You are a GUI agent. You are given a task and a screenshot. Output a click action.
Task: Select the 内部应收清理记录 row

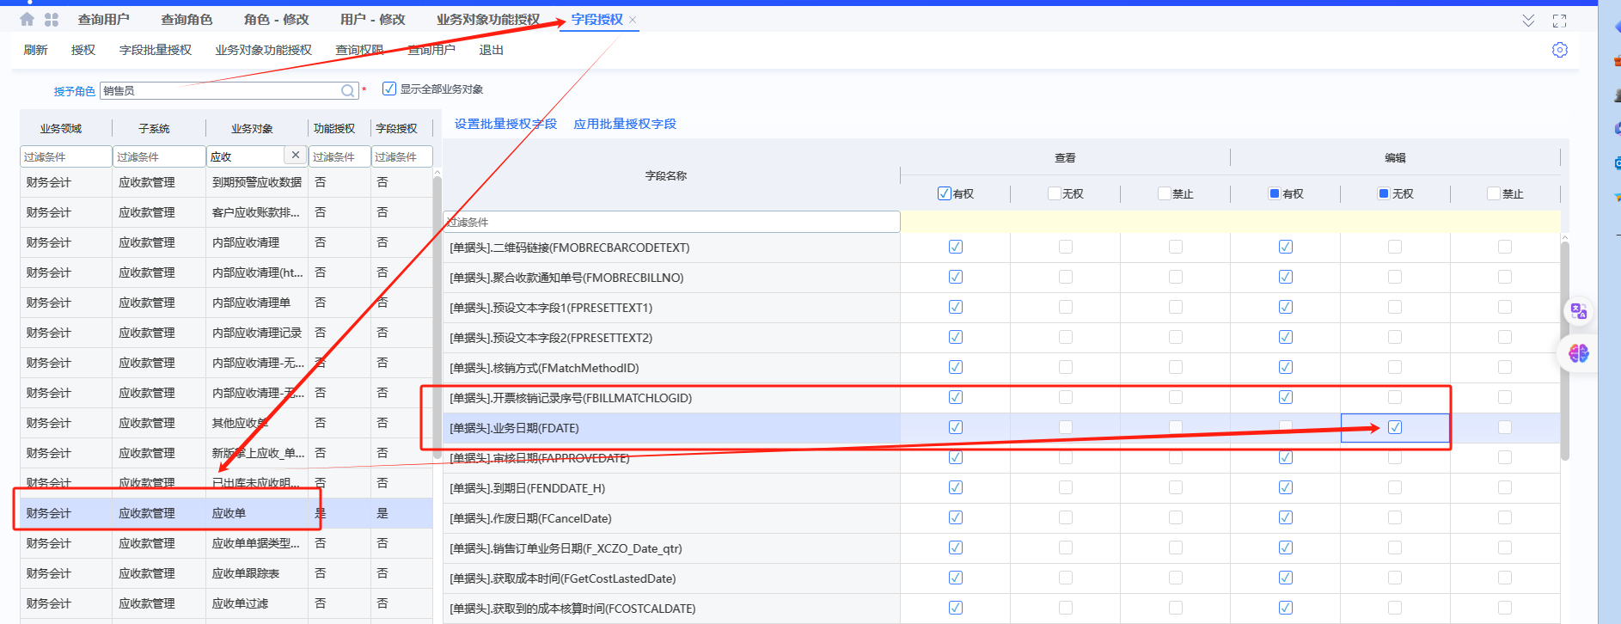pos(226,333)
